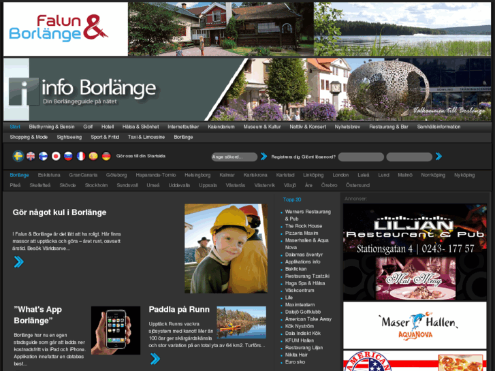Click the iPhone app thumbnail
The width and height of the screenshot is (495, 371).
pos(116,330)
